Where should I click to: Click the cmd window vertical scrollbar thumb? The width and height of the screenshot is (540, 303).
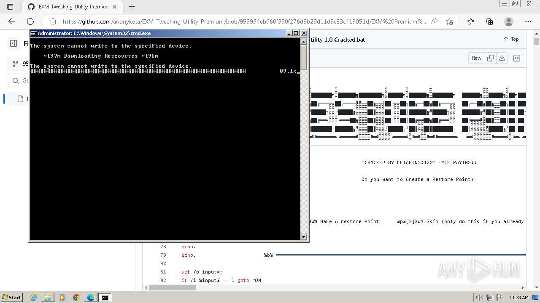(303, 57)
